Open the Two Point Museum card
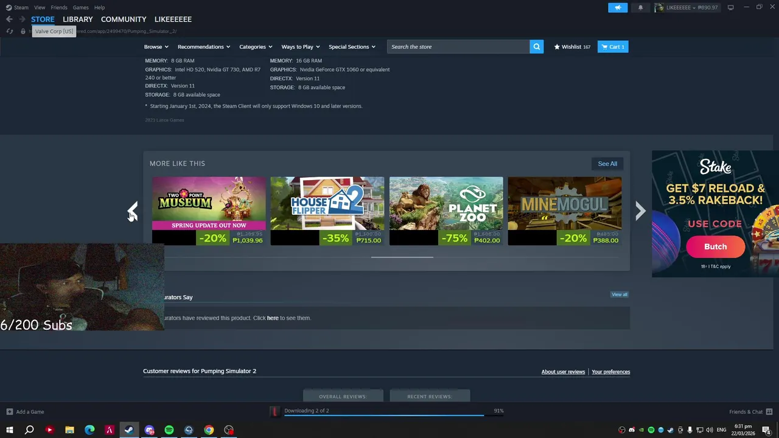 [209, 211]
